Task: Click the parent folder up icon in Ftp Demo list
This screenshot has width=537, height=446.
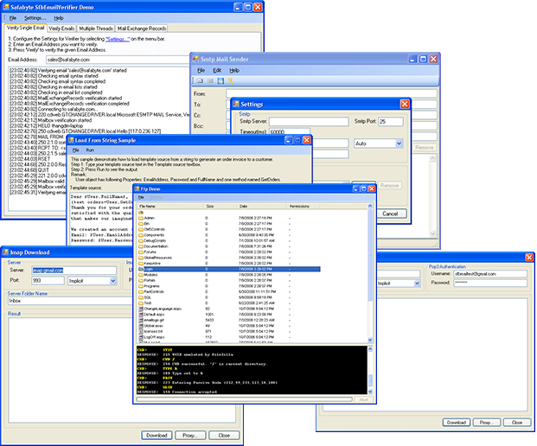Action: [x=141, y=213]
